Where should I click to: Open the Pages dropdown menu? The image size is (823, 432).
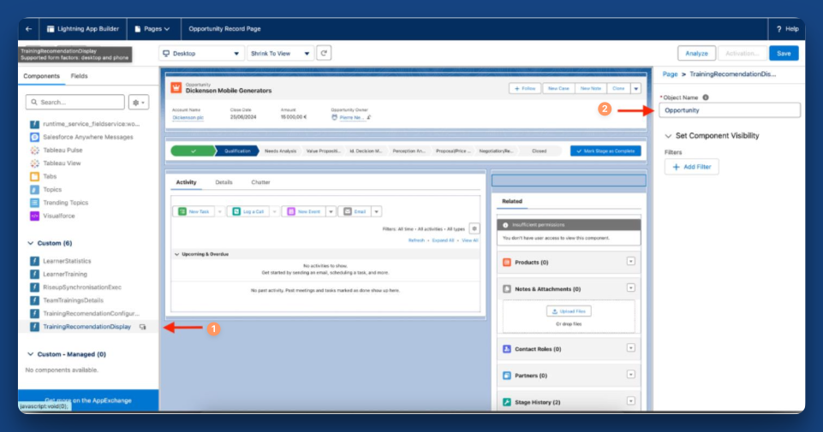152,29
